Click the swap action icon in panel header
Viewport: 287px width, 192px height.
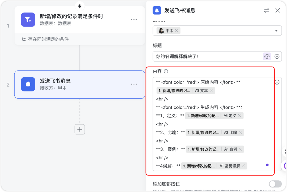(x=267, y=10)
